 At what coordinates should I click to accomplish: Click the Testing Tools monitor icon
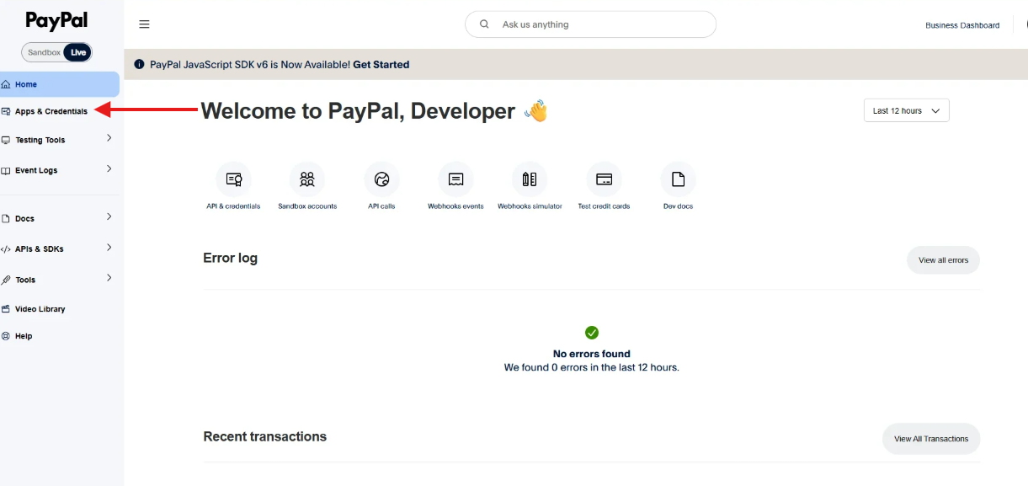click(6, 140)
